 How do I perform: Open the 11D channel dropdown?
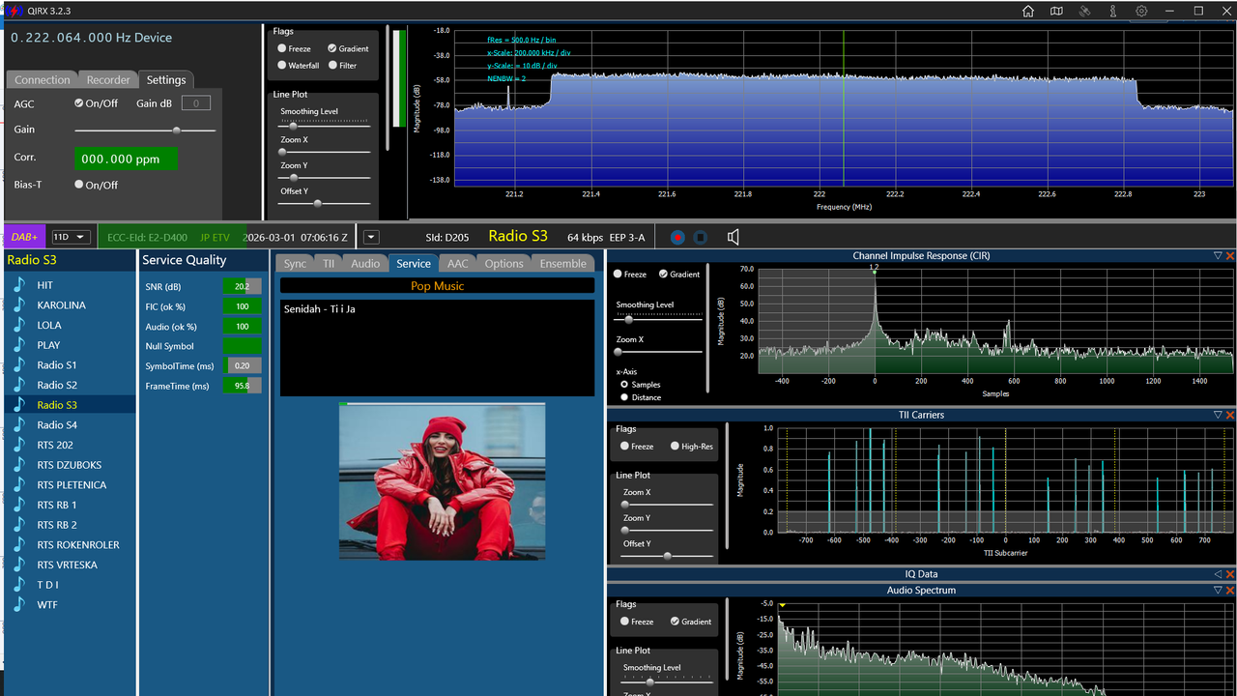(x=71, y=237)
